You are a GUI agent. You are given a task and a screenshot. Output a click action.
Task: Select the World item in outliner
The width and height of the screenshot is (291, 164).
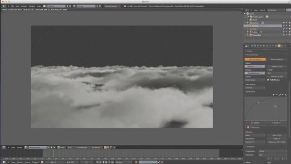coord(255,20)
